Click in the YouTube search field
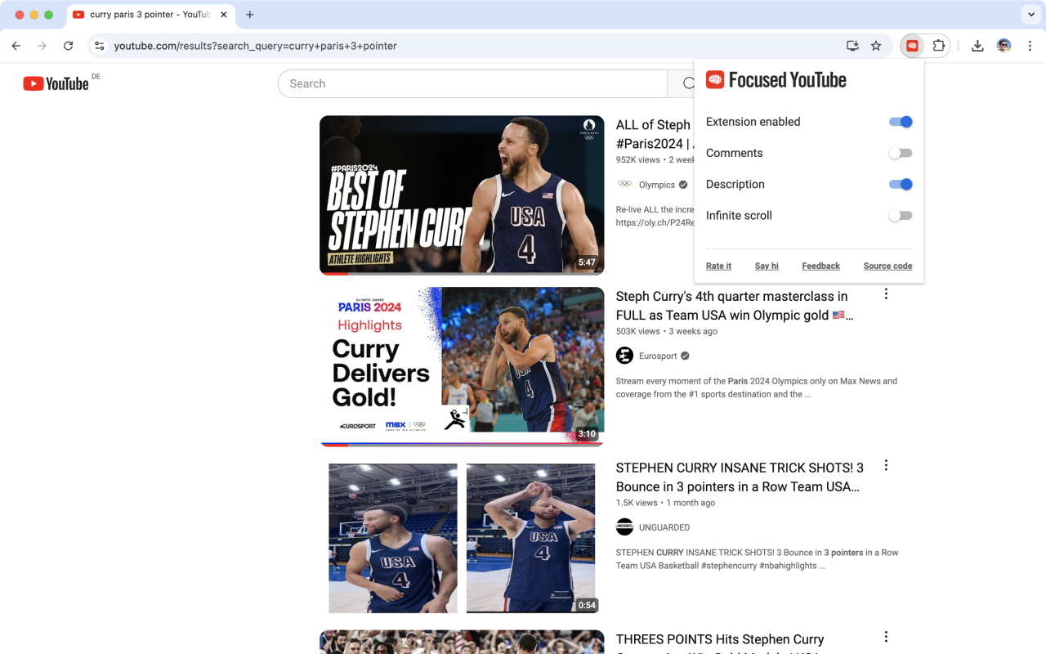This screenshot has height=654, width=1046. coord(472,83)
